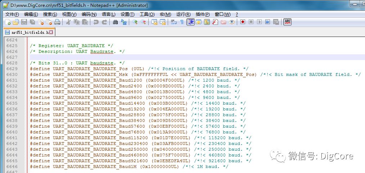The width and height of the screenshot is (365, 173).
Task: Click the Redo arrow icon
Action: (104, 22)
